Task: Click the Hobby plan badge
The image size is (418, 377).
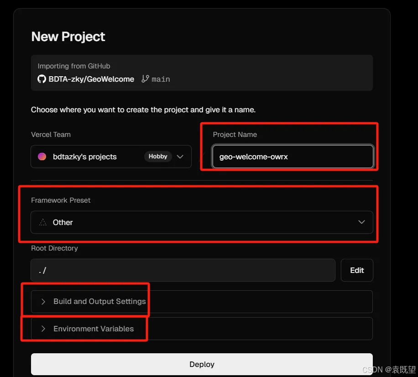Action: 158,156
